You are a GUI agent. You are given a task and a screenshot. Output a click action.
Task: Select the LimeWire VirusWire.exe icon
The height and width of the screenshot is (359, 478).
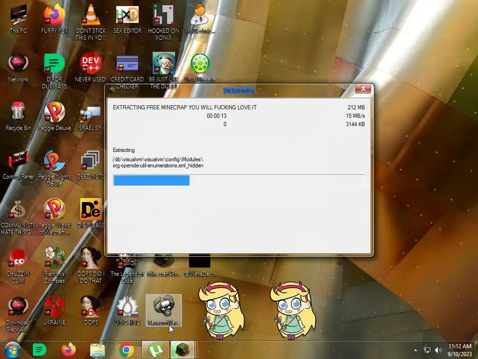[x=200, y=68]
